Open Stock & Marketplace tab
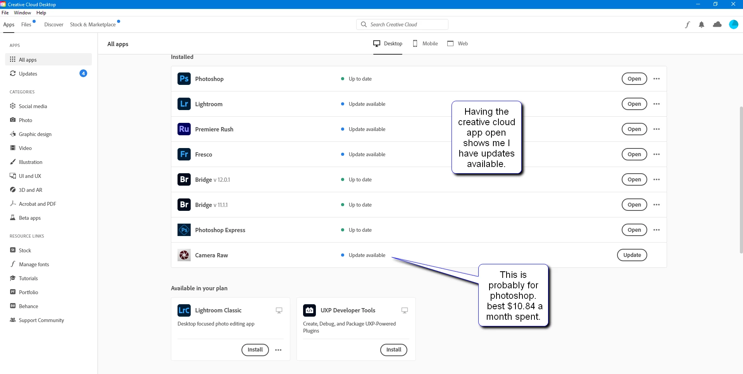743x374 pixels. pos(93,24)
